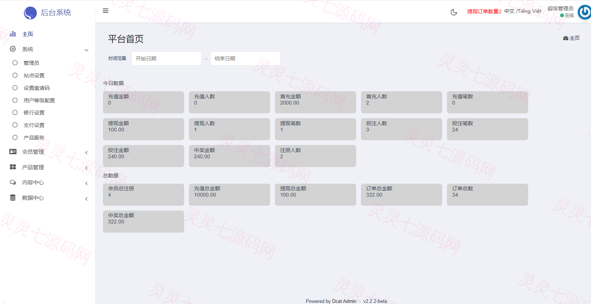Click the 结束日期 input field

point(246,59)
